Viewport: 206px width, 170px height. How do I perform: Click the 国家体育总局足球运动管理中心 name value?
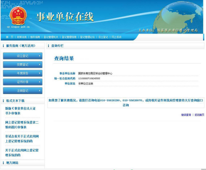coord(95,73)
